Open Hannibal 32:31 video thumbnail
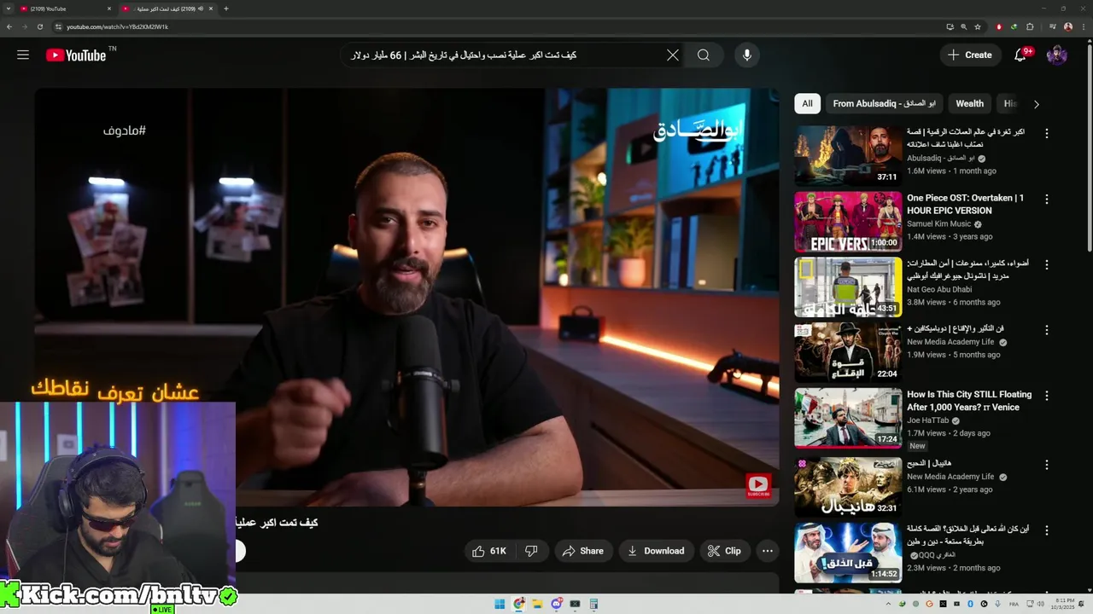This screenshot has width=1093, height=614. 848,488
